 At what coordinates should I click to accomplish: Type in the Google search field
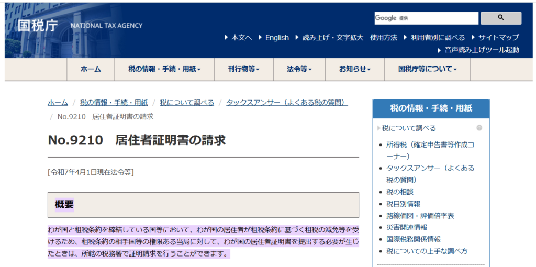point(426,18)
